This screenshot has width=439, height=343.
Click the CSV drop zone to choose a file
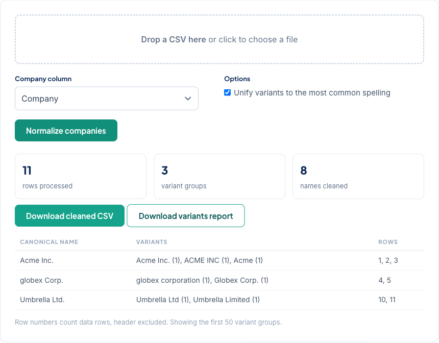click(219, 39)
